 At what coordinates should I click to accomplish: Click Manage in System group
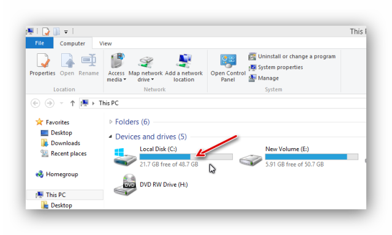264,78
